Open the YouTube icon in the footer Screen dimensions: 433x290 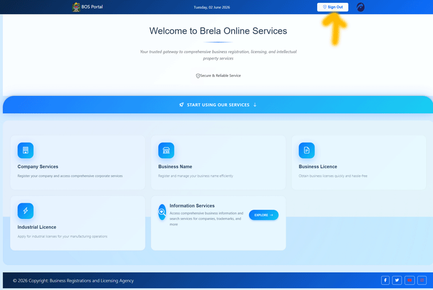[x=410, y=280]
